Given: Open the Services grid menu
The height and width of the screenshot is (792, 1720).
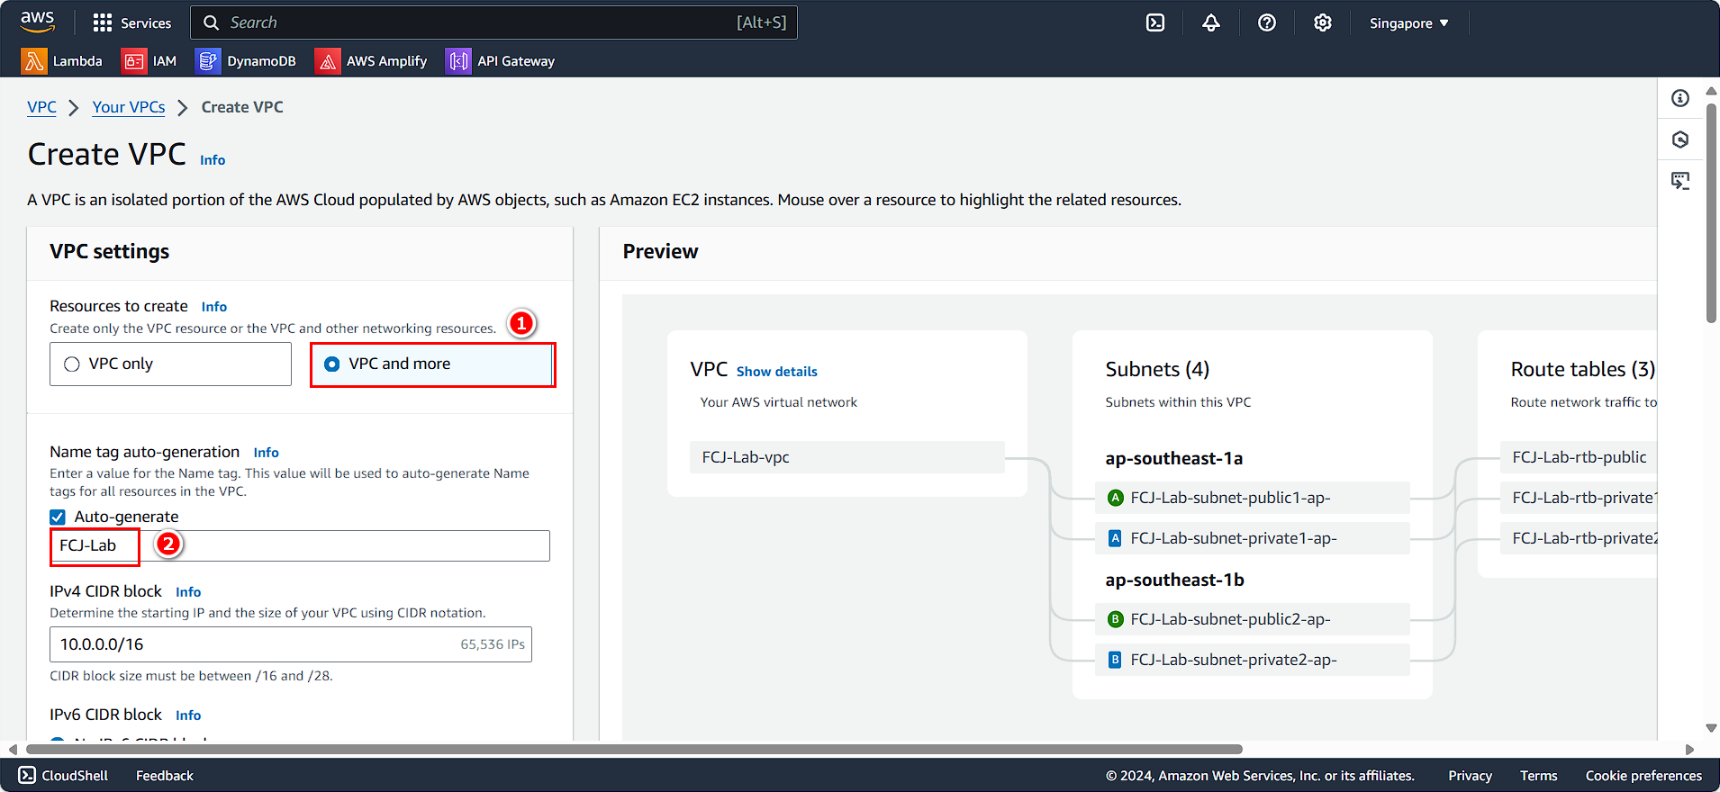Looking at the screenshot, I should (x=131, y=22).
